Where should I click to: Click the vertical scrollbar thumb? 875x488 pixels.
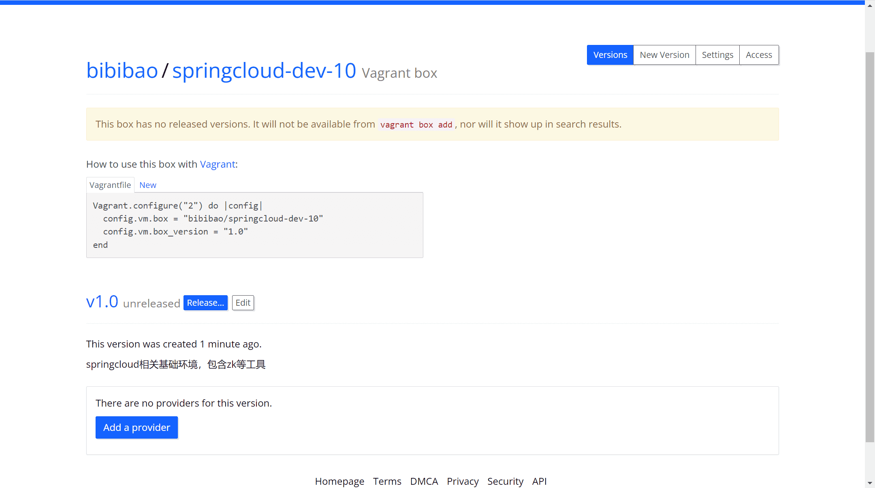[x=870, y=247]
